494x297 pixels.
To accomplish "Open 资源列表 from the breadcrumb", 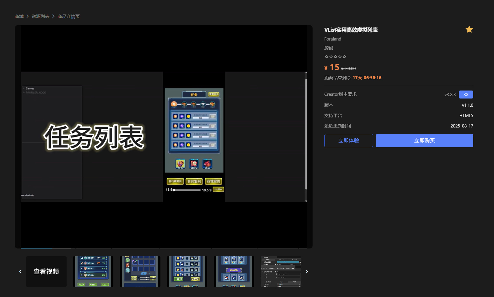I will tap(41, 17).
